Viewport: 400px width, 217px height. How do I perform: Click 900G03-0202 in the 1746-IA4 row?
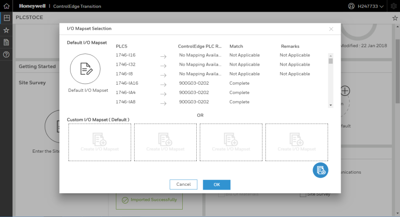point(194,93)
